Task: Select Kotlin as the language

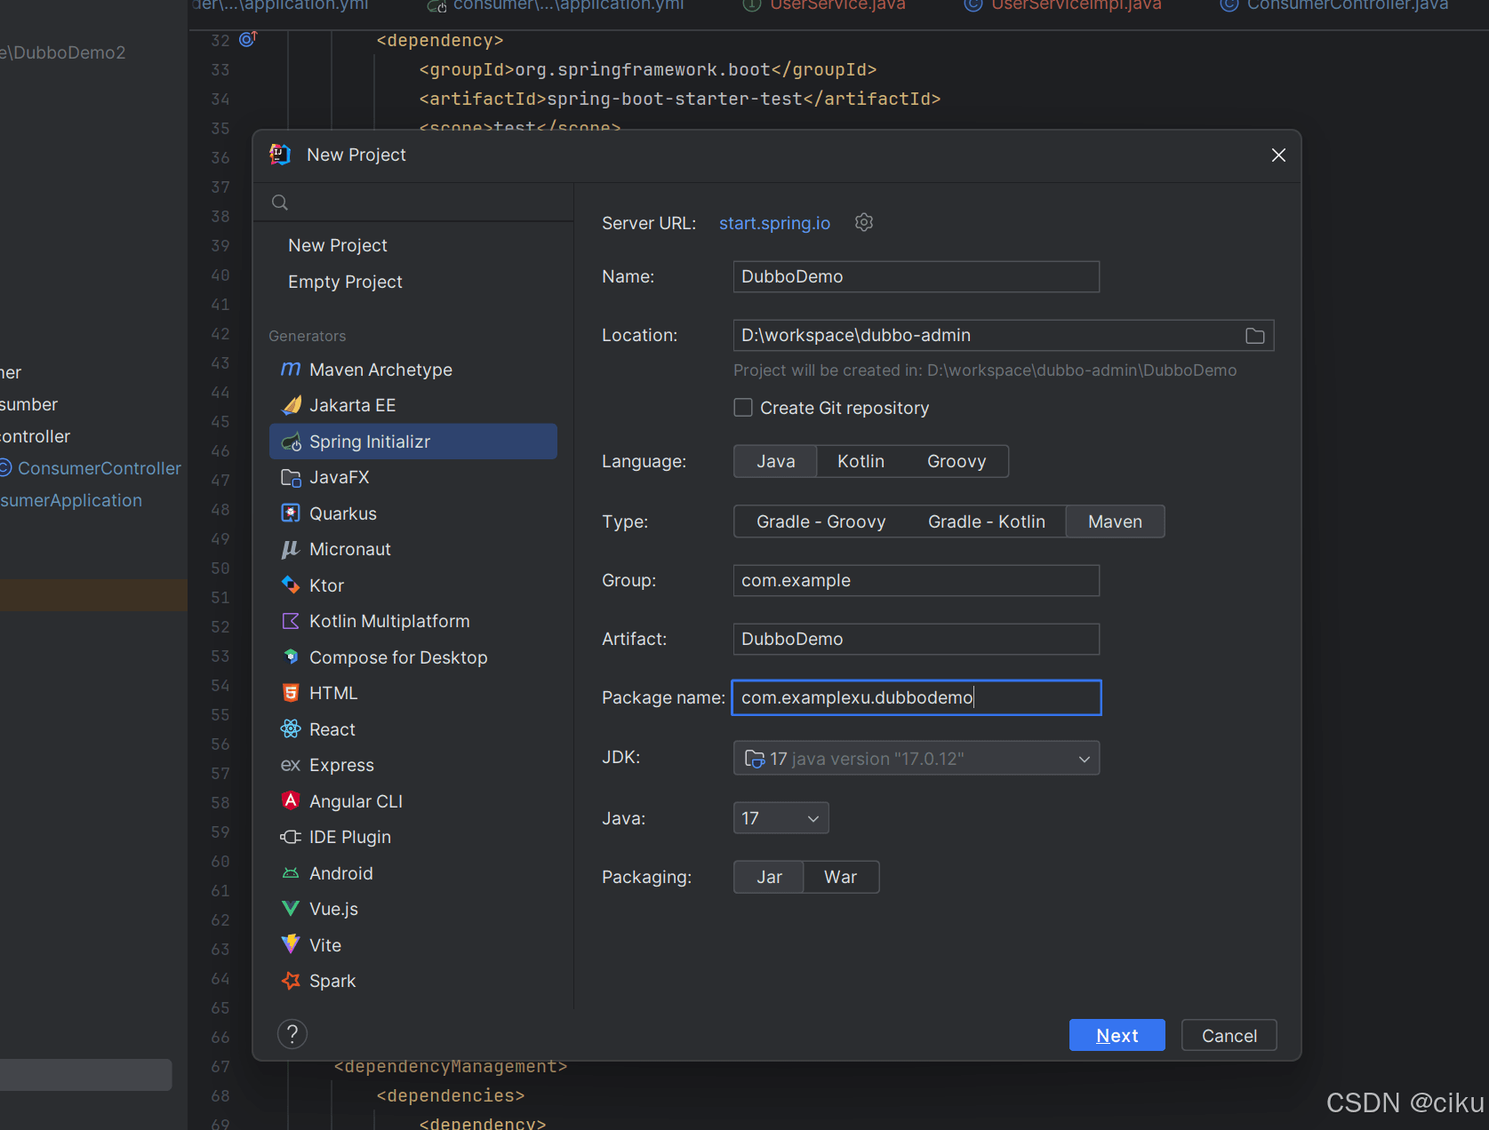Action: [x=861, y=461]
